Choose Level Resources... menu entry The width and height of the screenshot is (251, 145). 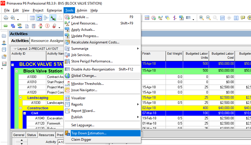click(102, 23)
